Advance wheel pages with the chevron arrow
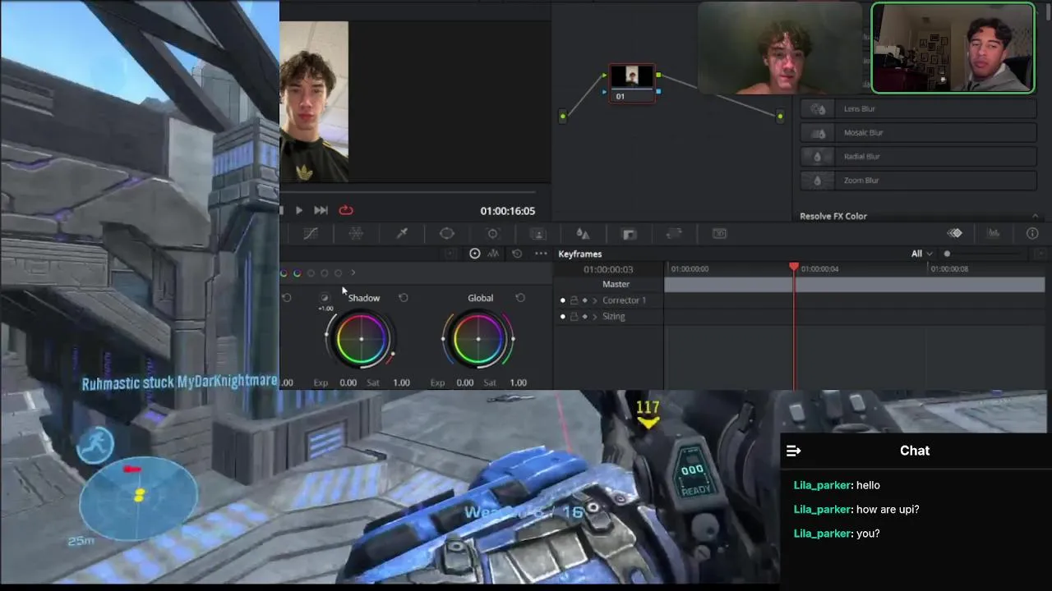Image resolution: width=1052 pixels, height=591 pixels. (x=353, y=273)
